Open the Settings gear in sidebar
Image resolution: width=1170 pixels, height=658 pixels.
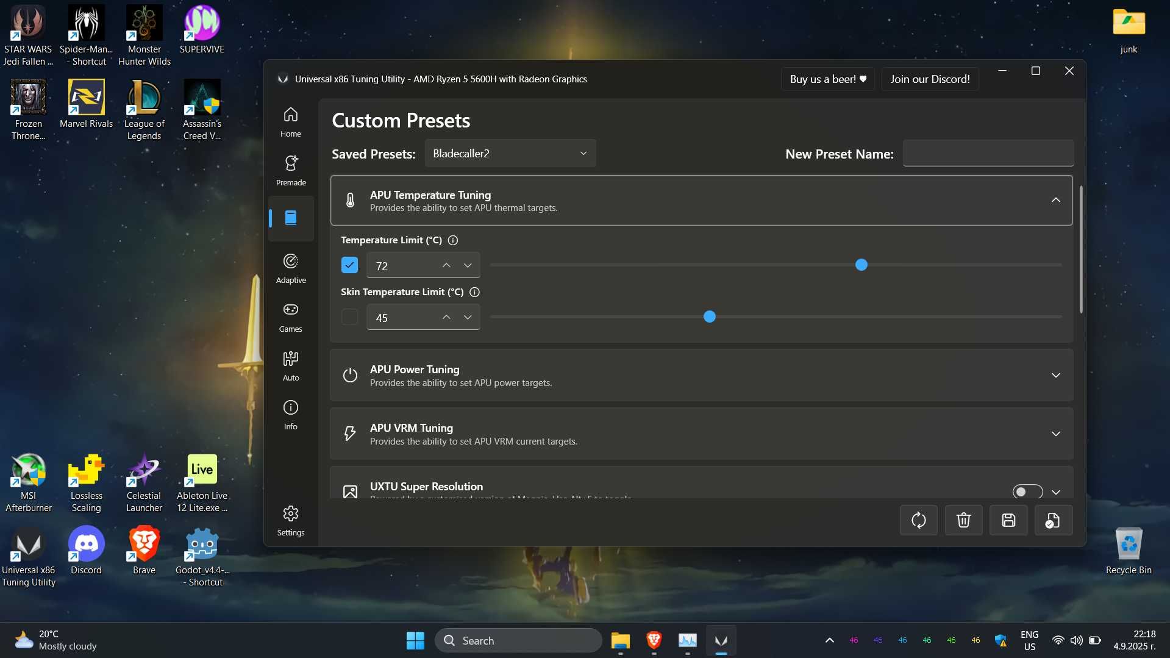click(x=291, y=521)
